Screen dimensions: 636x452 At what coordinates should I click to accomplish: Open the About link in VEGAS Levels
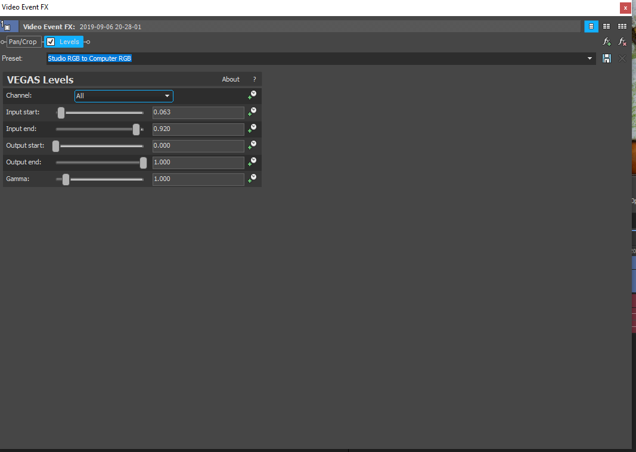pyautogui.click(x=231, y=79)
